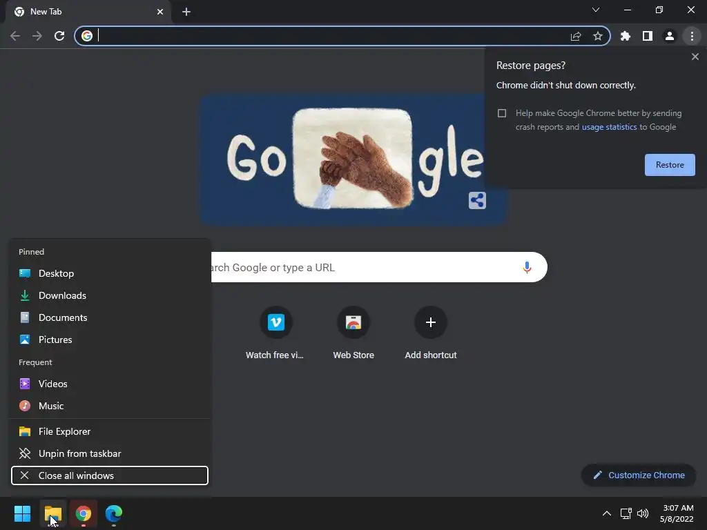This screenshot has height=530, width=707.
Task: Open Chrome's three-dot menu
Action: coord(692,36)
